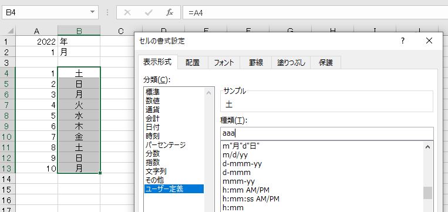Click cell B1 containing 年
The height and width of the screenshot is (212, 448).
pos(79,42)
